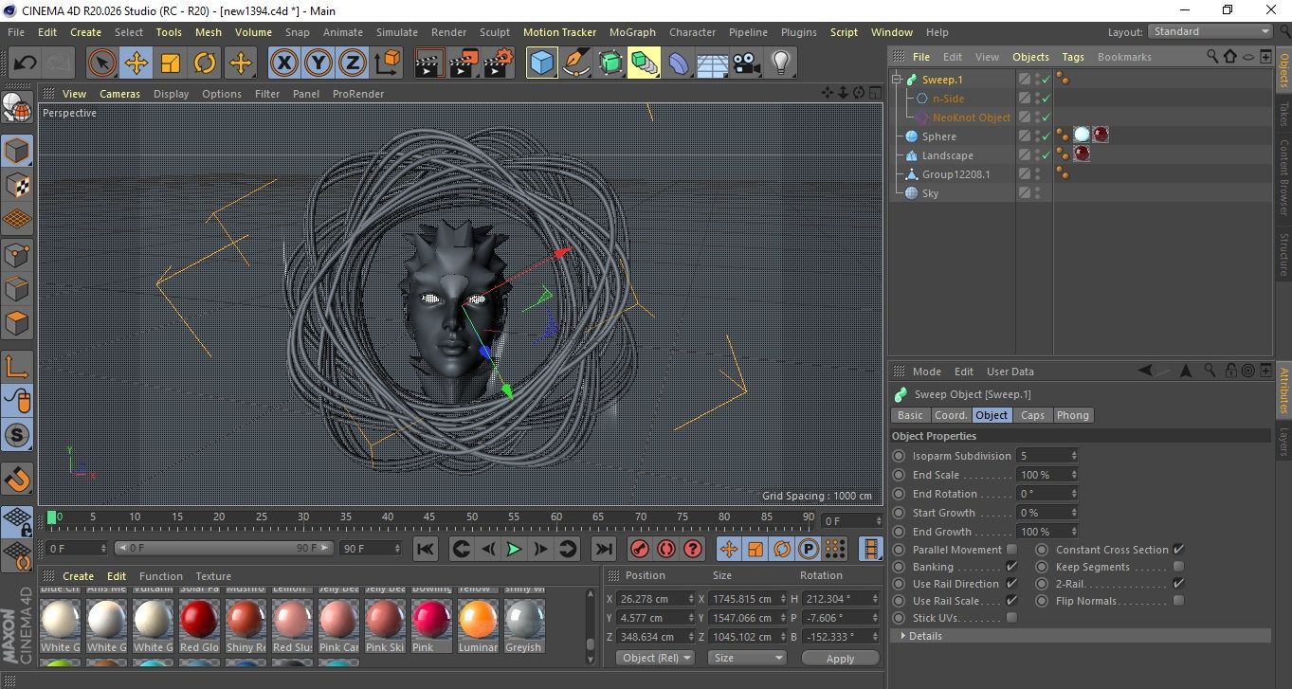Uncheck Use Rail Direction

(x=1011, y=584)
